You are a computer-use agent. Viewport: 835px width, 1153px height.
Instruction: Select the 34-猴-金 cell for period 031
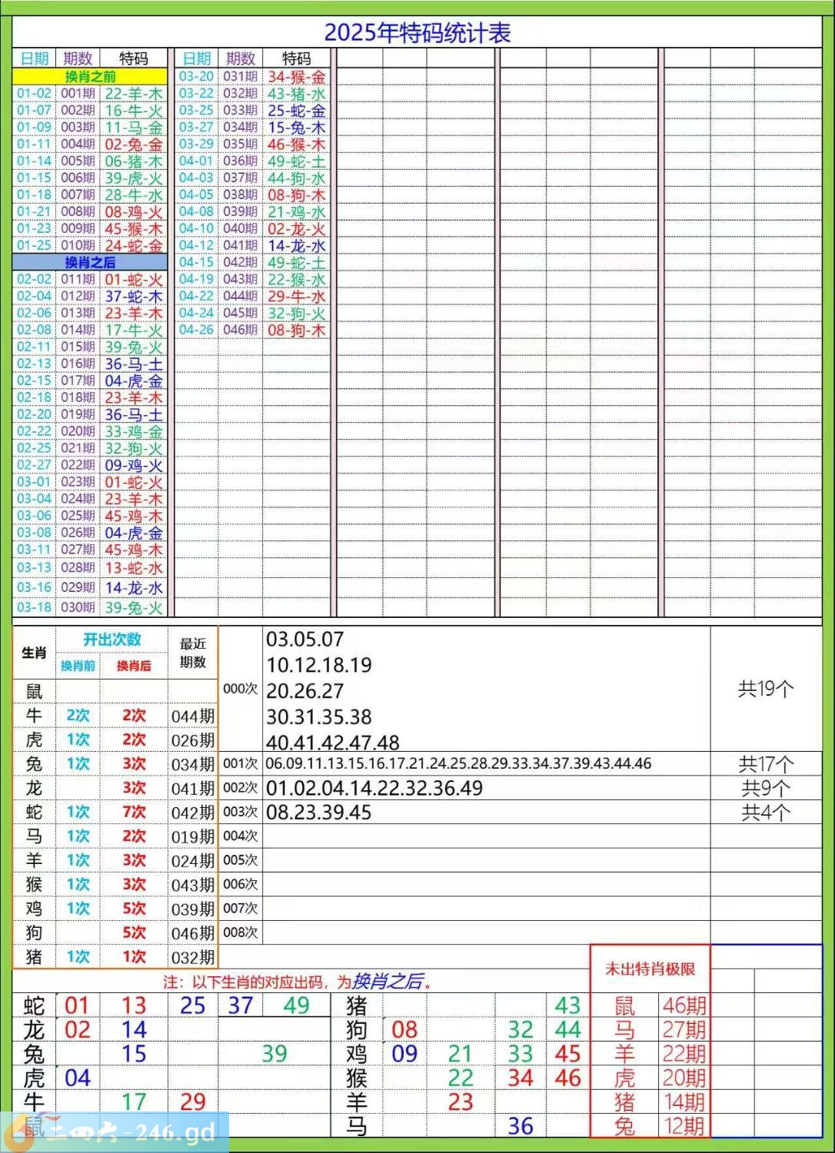point(296,76)
